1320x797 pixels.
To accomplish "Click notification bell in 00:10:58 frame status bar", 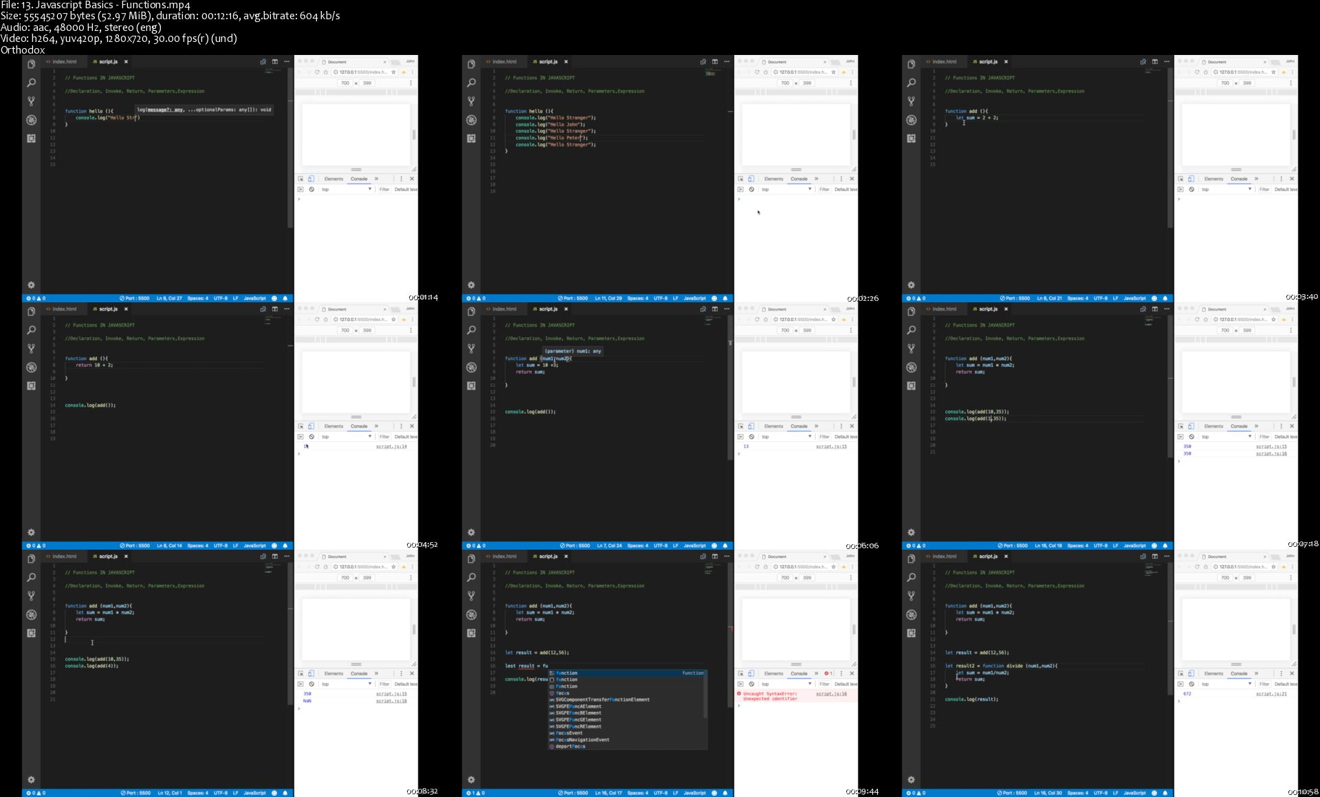I will point(1165,793).
